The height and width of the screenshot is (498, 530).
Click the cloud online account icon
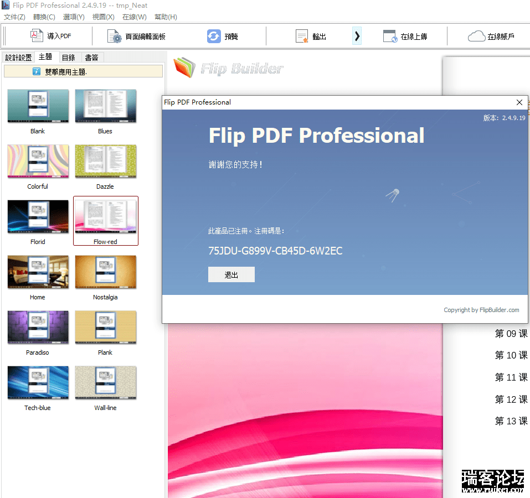click(x=477, y=36)
